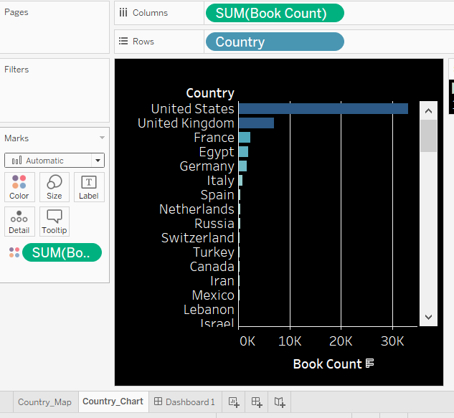The image size is (454, 418).
Task: Open the Dashboard 1 tab
Action: (185, 402)
